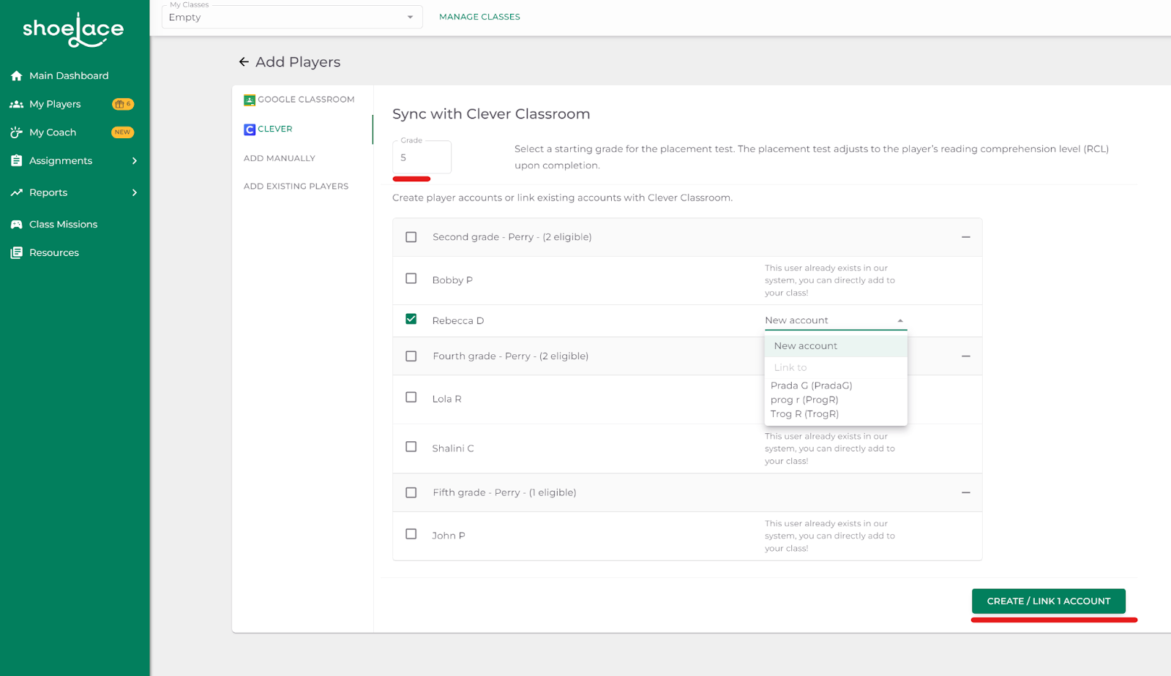
Task: Collapse the Second grade - Perry section
Action: coord(966,237)
